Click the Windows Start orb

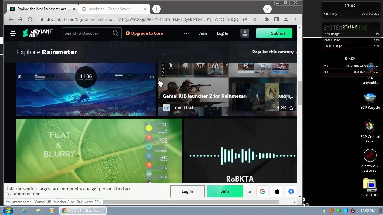click(x=8, y=210)
